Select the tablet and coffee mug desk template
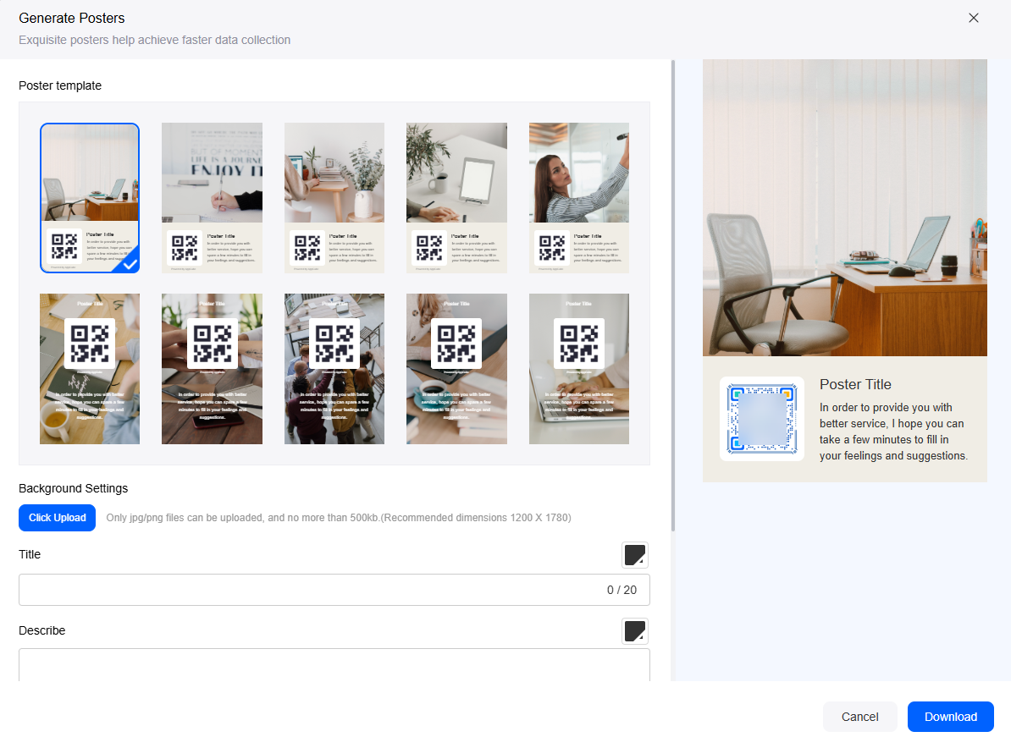Screen dimensions: 1011x748 point(456,198)
